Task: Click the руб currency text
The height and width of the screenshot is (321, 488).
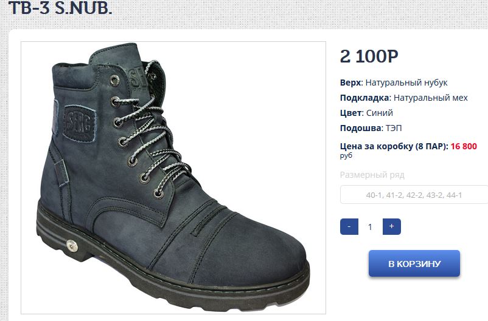Action: 346,155
